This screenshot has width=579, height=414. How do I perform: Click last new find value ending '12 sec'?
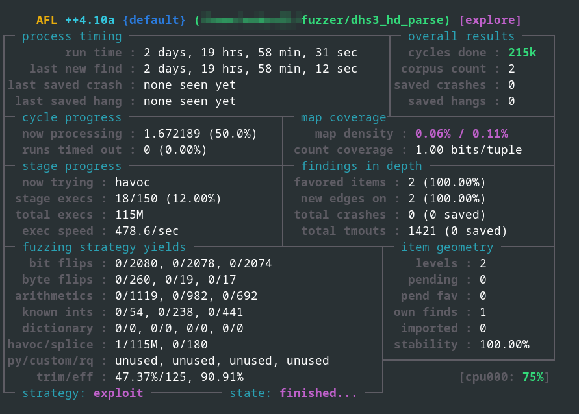250,69
